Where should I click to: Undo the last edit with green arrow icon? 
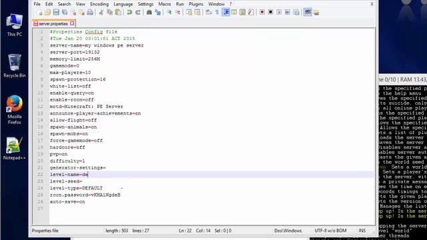click(x=129, y=12)
